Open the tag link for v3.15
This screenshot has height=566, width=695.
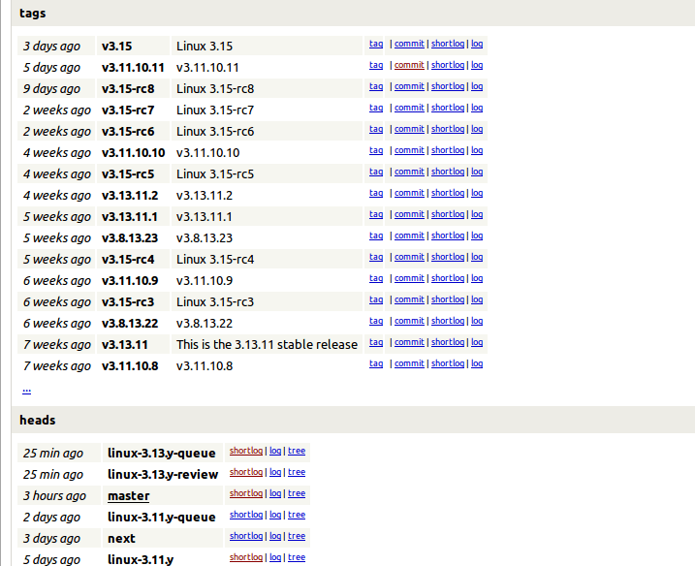376,44
